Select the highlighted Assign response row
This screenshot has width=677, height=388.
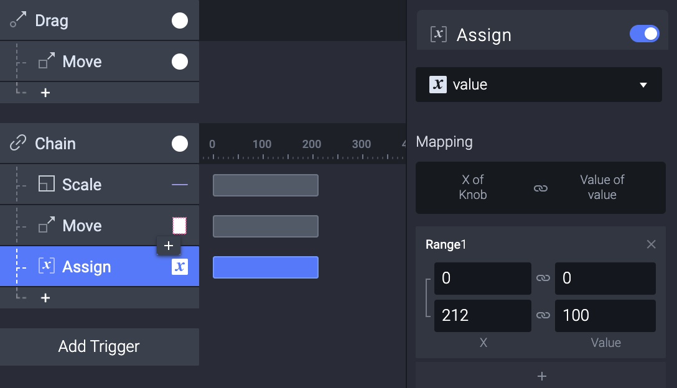tap(100, 266)
